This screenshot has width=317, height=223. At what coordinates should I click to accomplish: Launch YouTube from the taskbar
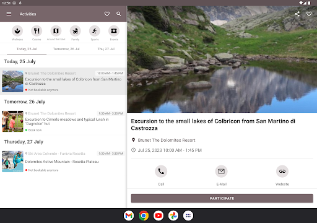[158, 216]
